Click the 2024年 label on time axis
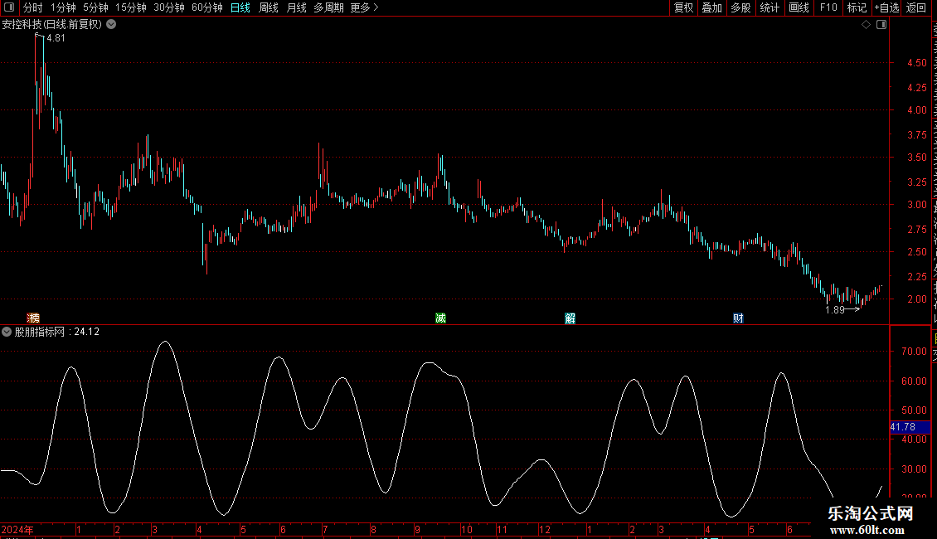This screenshot has height=539, width=937. coord(17,529)
